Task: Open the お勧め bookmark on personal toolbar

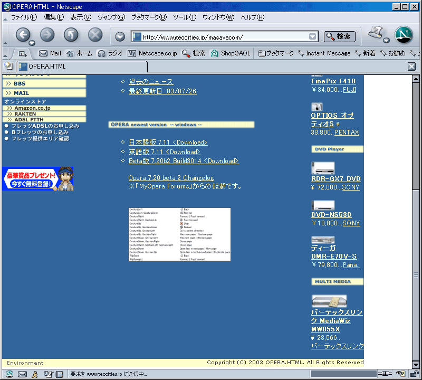Action: point(392,53)
